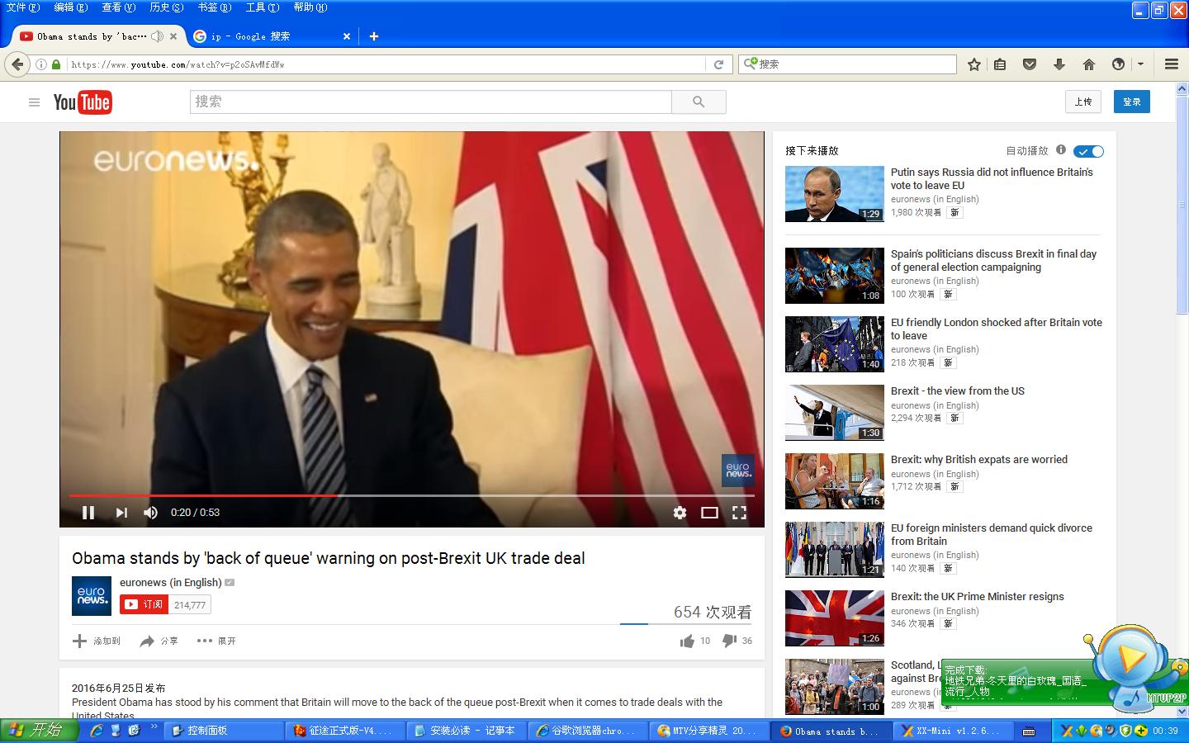Open Firefox toolbar overflow dropdown arrow

pyautogui.click(x=1140, y=64)
